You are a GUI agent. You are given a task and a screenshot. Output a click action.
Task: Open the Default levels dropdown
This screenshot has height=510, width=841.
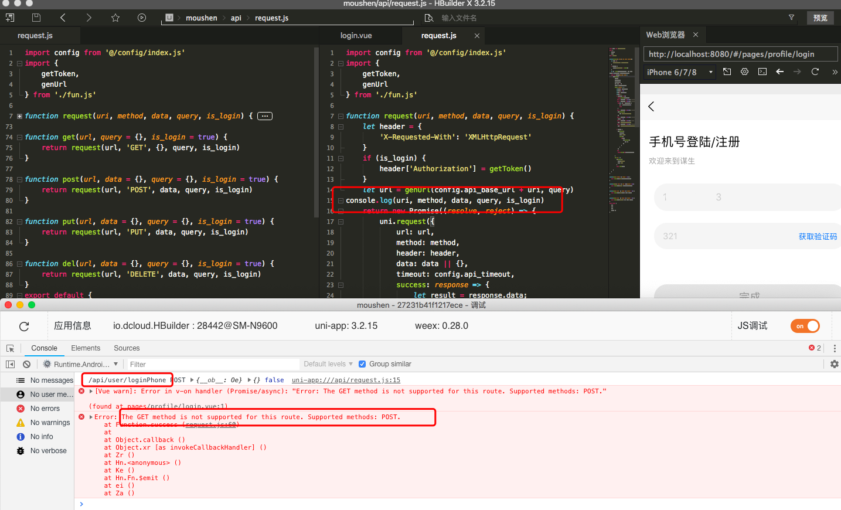pyautogui.click(x=328, y=364)
